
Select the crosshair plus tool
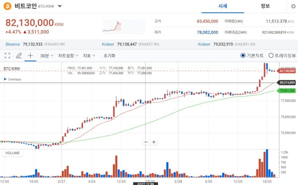tap(31, 56)
